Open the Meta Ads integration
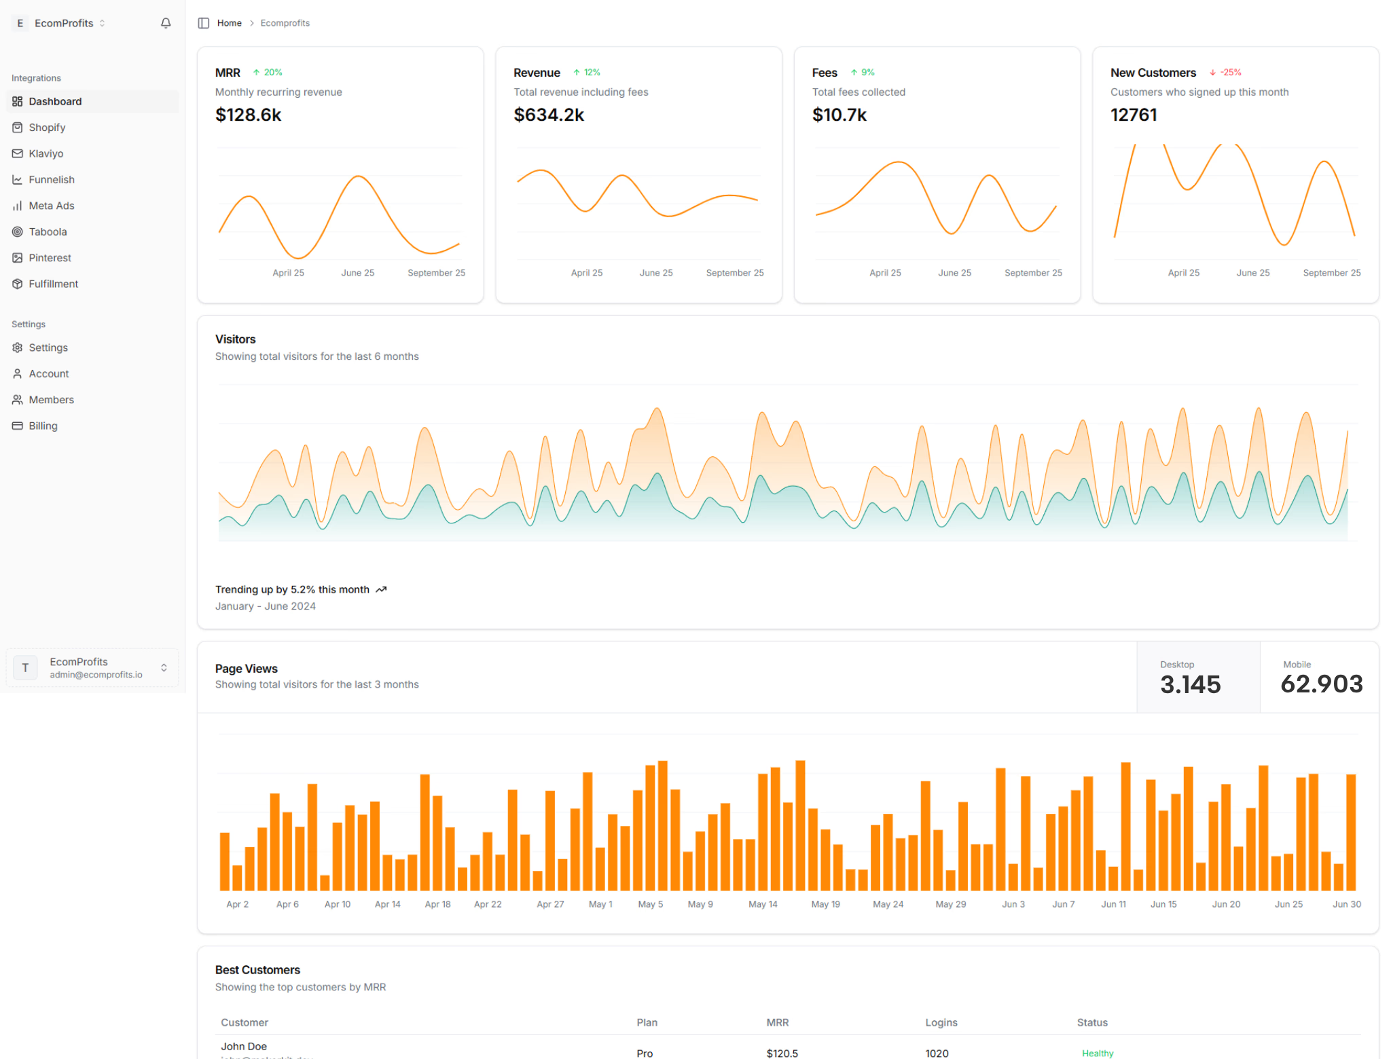Screen dimensions: 1391x1059 [50, 205]
